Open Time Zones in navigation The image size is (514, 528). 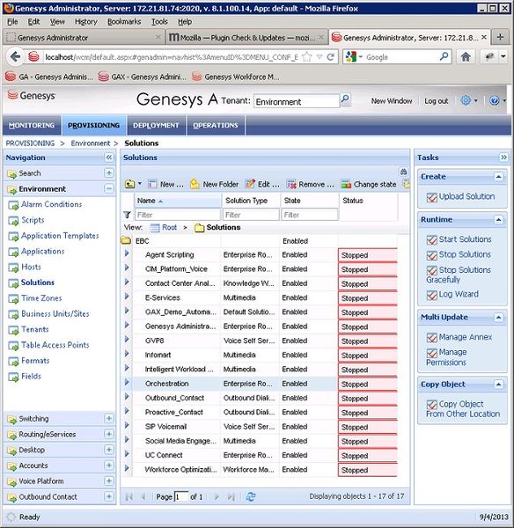[x=41, y=298]
